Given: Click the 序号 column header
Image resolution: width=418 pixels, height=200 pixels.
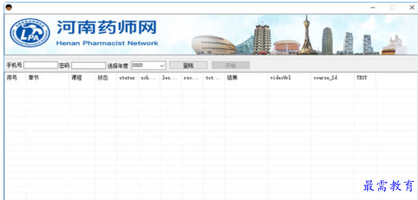Looking at the screenshot, I should 15,78.
